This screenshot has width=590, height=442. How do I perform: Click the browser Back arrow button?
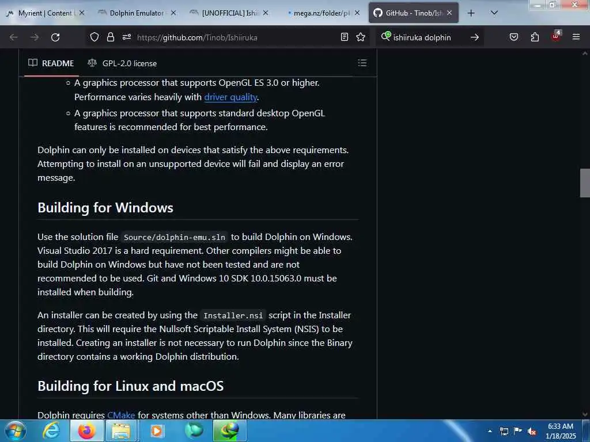[x=14, y=37]
